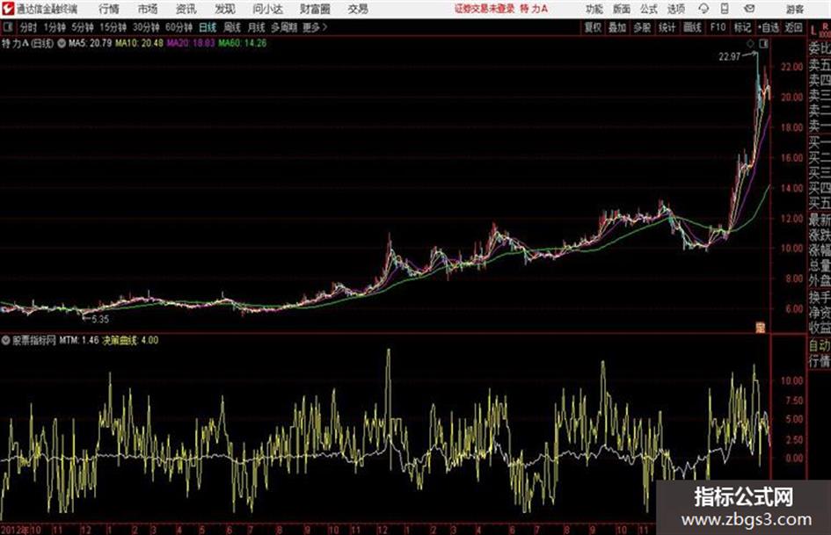Expand main chart indicator dropdown next to 特力A
The image size is (831, 535).
pos(62,43)
